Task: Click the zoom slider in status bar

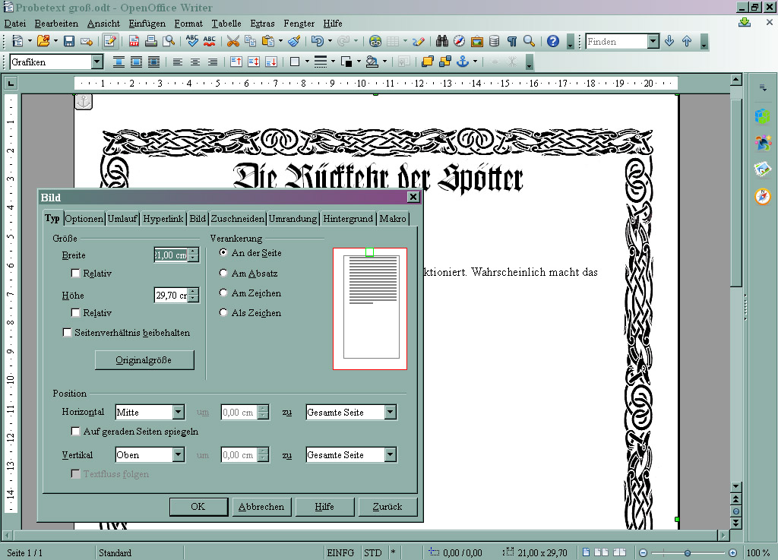Action: (x=687, y=553)
